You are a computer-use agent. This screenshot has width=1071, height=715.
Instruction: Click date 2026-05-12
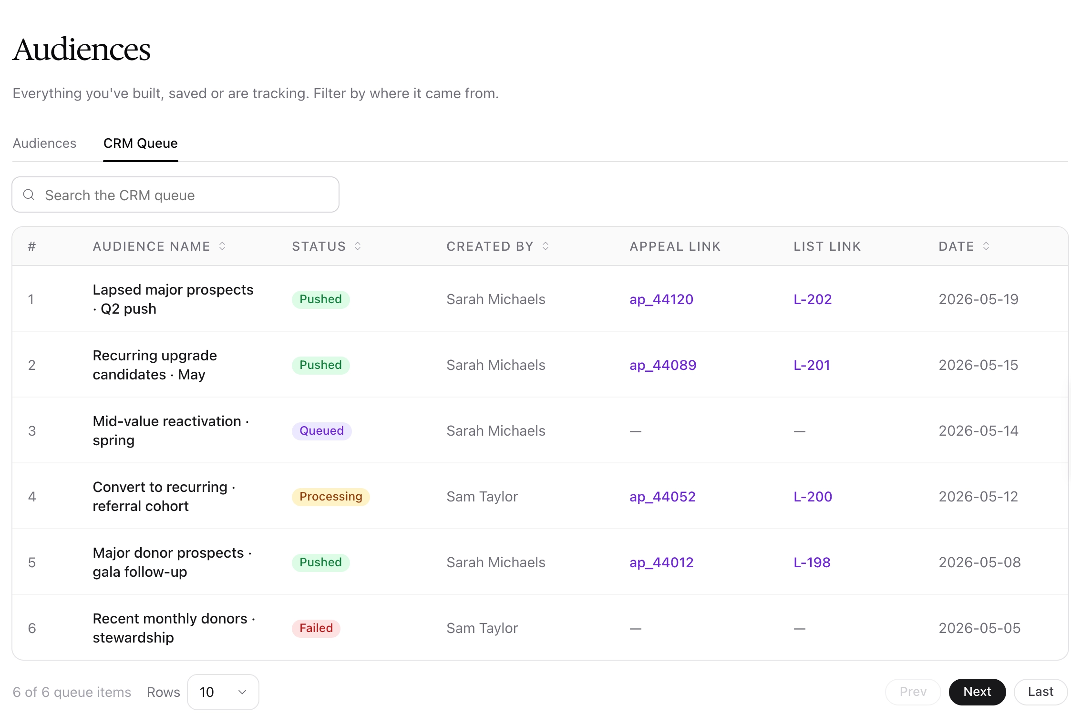(978, 496)
